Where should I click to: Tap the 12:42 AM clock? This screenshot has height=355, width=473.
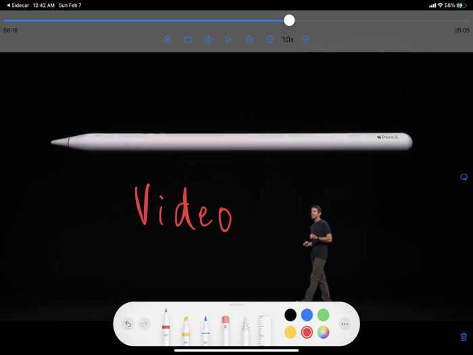tap(44, 5)
